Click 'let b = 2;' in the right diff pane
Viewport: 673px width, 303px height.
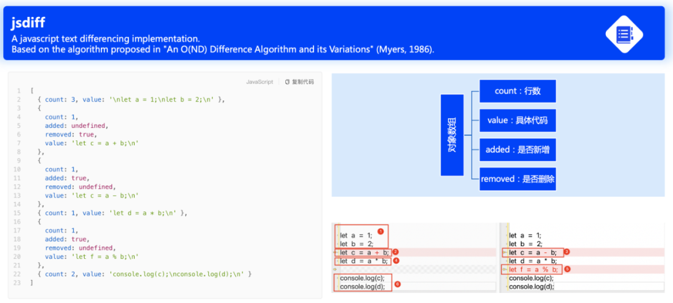click(525, 244)
